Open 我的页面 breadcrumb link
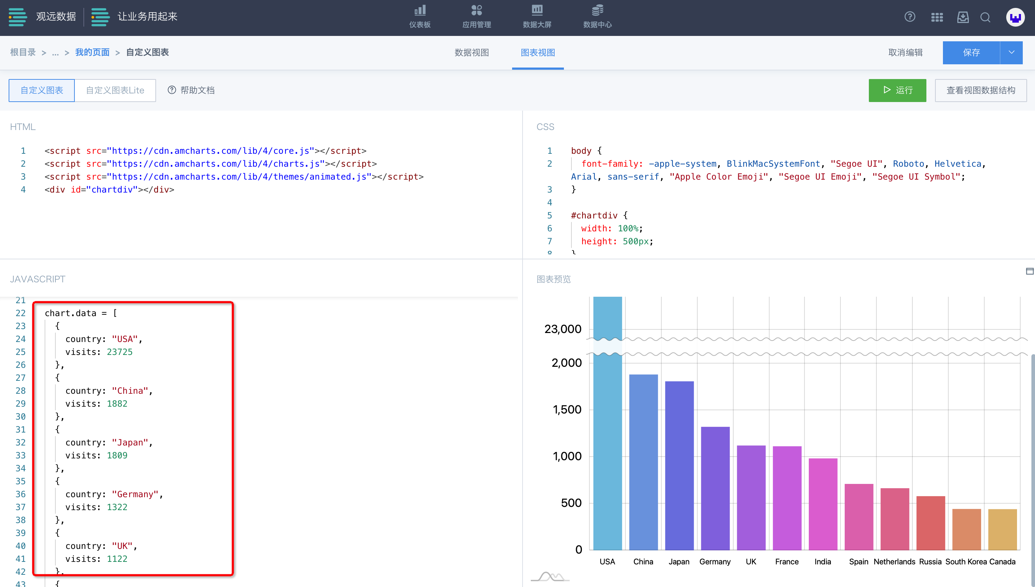 (92, 52)
